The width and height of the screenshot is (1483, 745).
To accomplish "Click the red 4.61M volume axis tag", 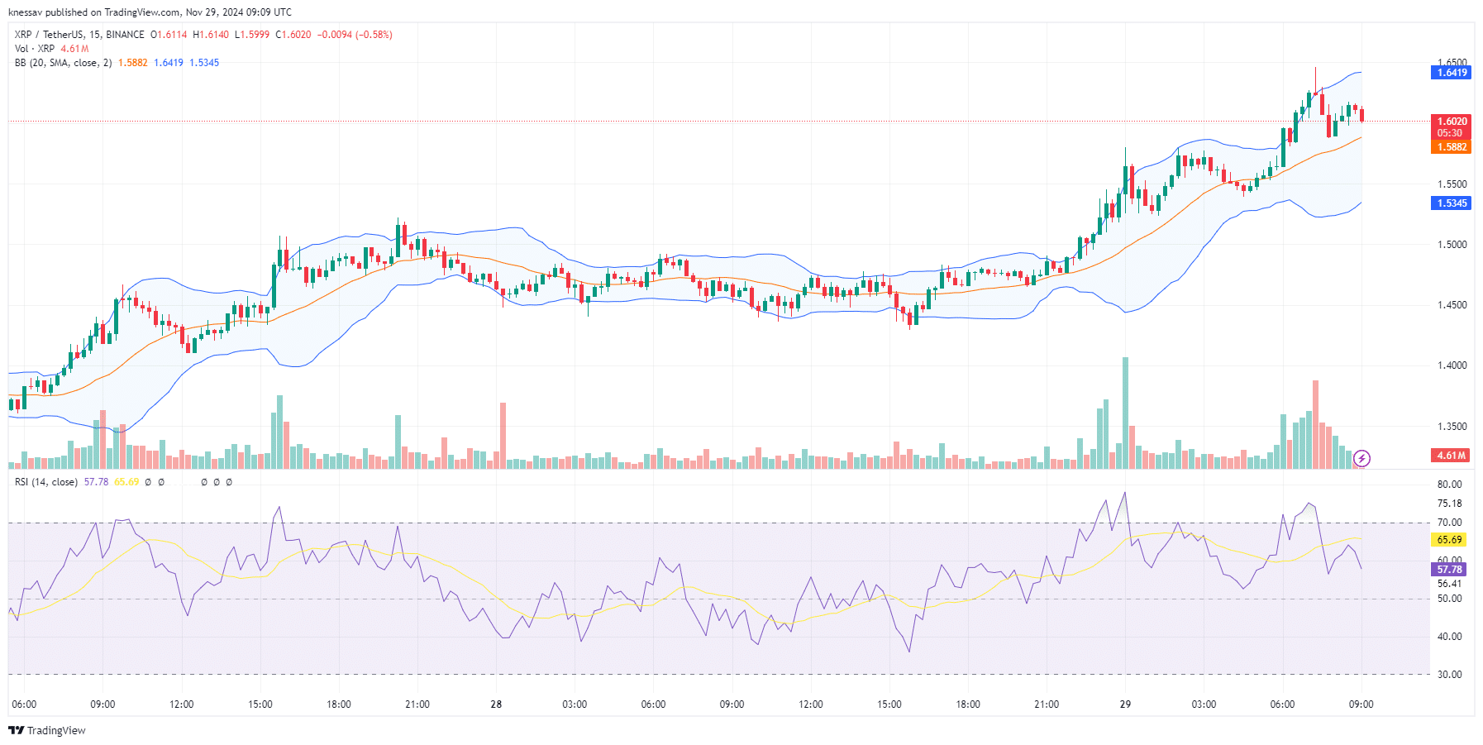I will click(1452, 456).
